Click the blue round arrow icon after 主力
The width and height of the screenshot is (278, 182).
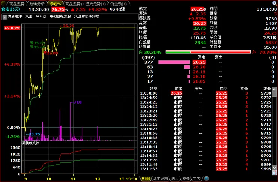coord(207,179)
